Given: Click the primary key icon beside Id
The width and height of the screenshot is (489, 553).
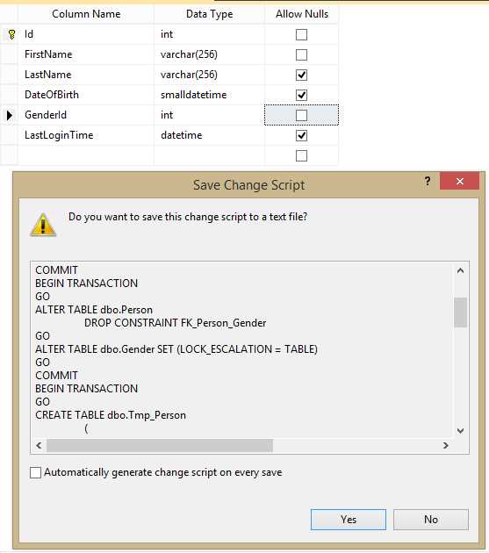Looking at the screenshot, I should [11, 34].
